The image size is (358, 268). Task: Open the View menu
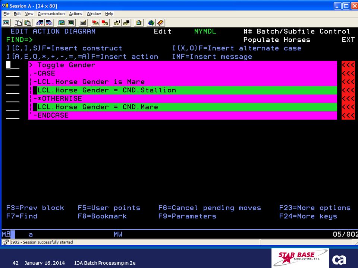click(29, 14)
